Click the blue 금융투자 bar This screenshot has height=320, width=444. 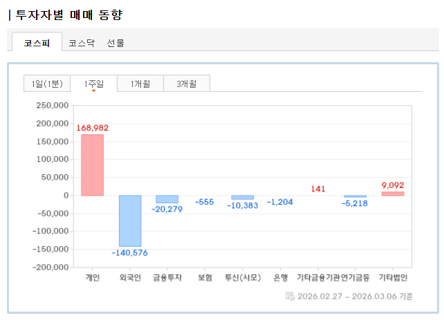(x=167, y=199)
